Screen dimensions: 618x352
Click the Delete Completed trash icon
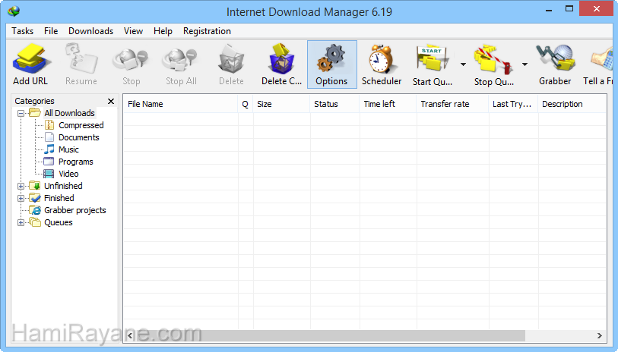(281, 59)
